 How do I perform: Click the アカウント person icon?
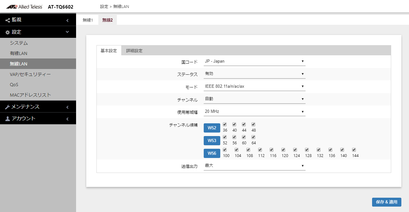pyautogui.click(x=8, y=119)
